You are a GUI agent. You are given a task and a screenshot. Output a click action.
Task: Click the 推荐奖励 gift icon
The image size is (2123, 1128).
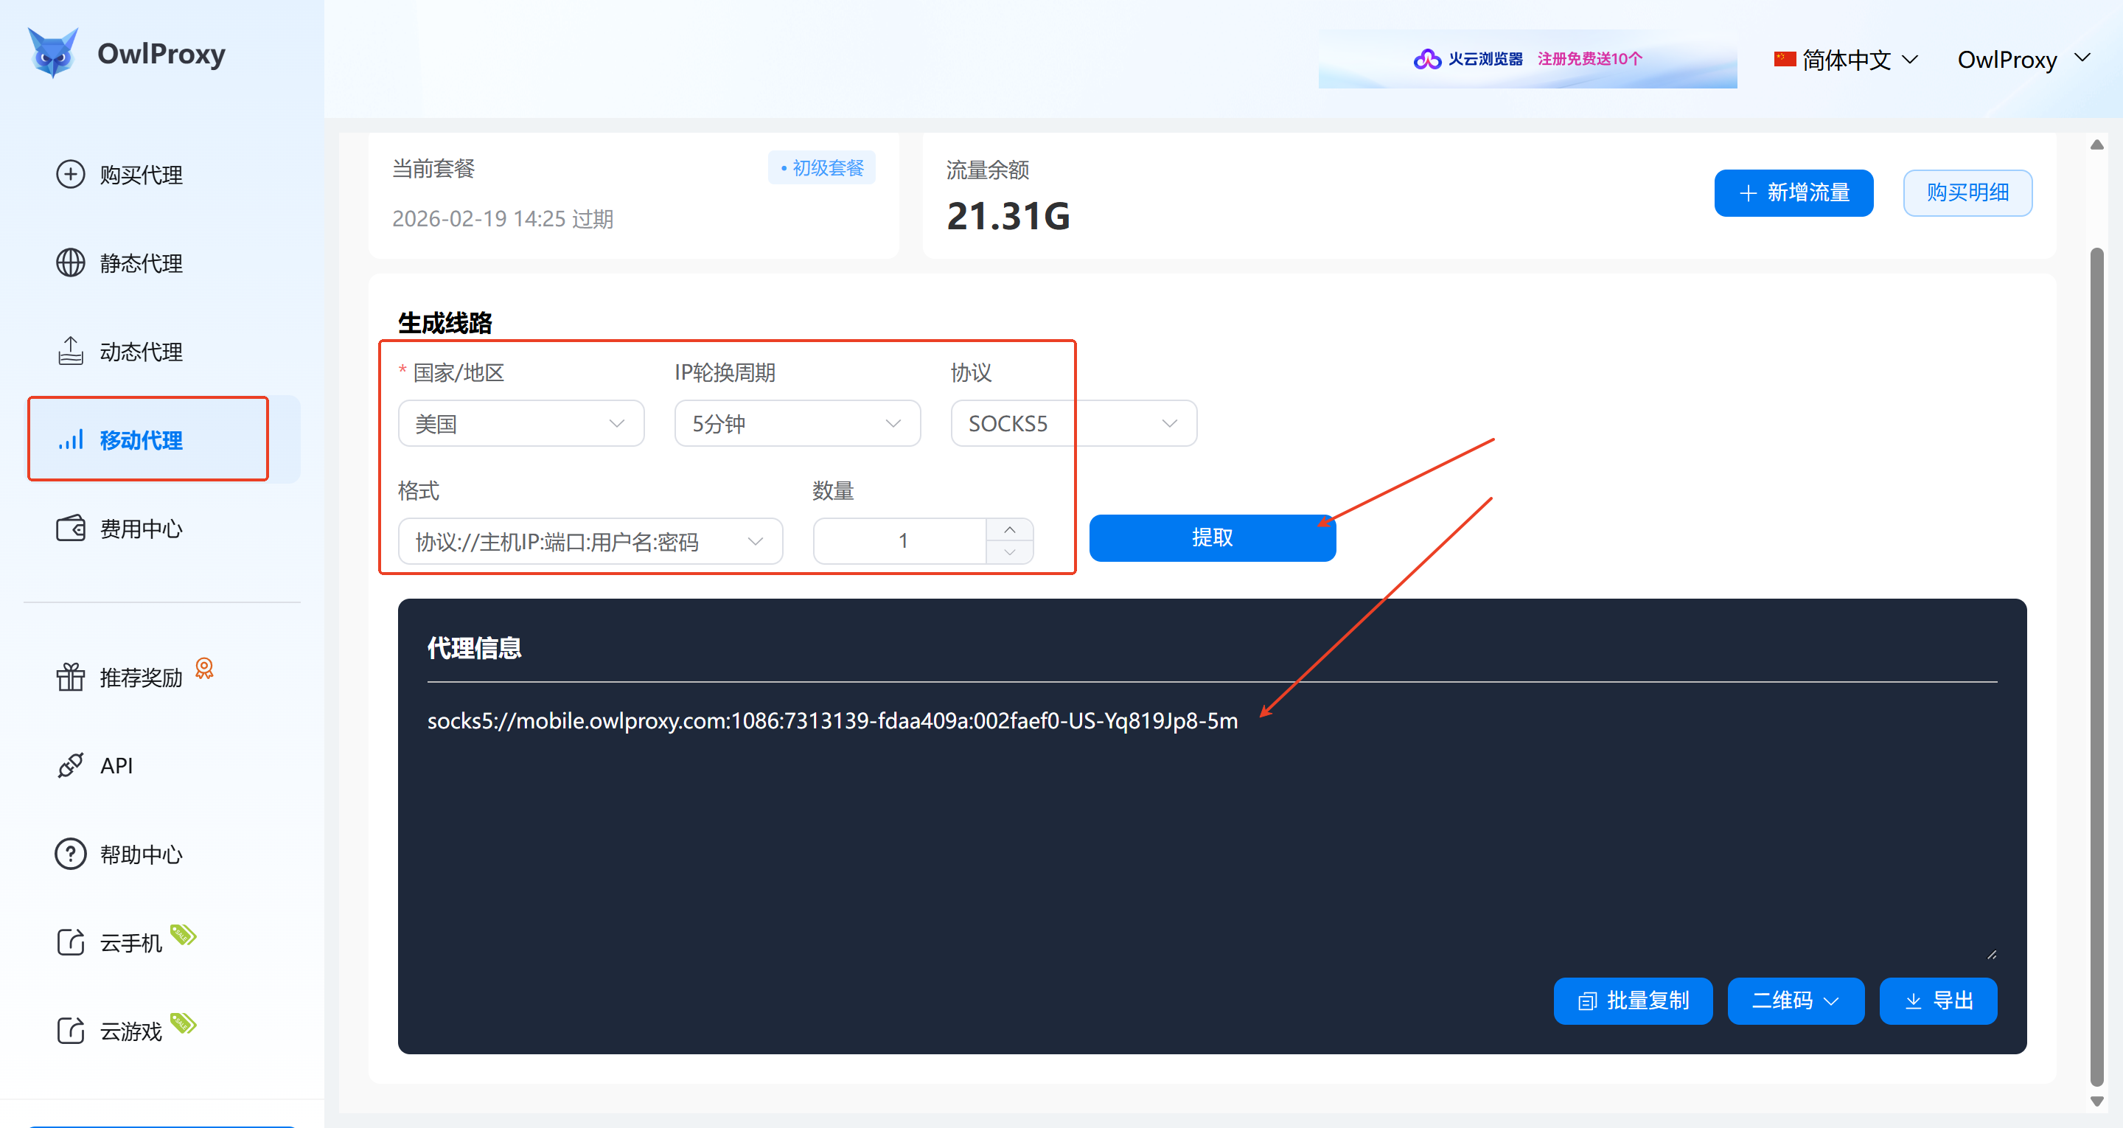pos(70,677)
